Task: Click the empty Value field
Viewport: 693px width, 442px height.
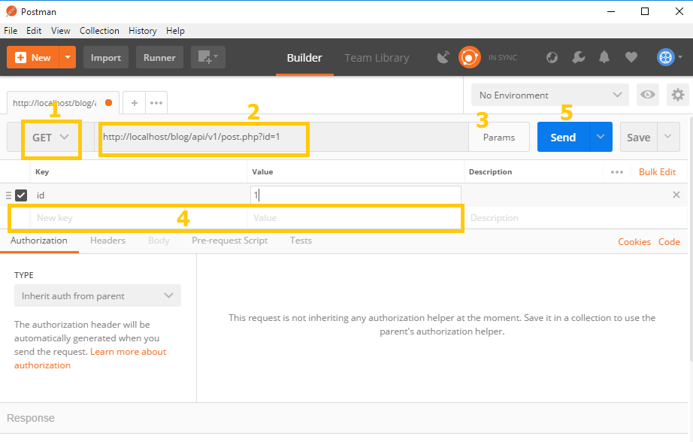Action: (x=356, y=218)
